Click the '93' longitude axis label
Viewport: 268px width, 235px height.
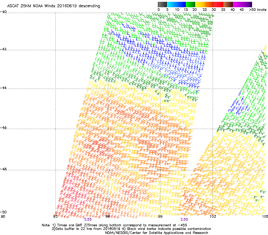(x=55, y=217)
